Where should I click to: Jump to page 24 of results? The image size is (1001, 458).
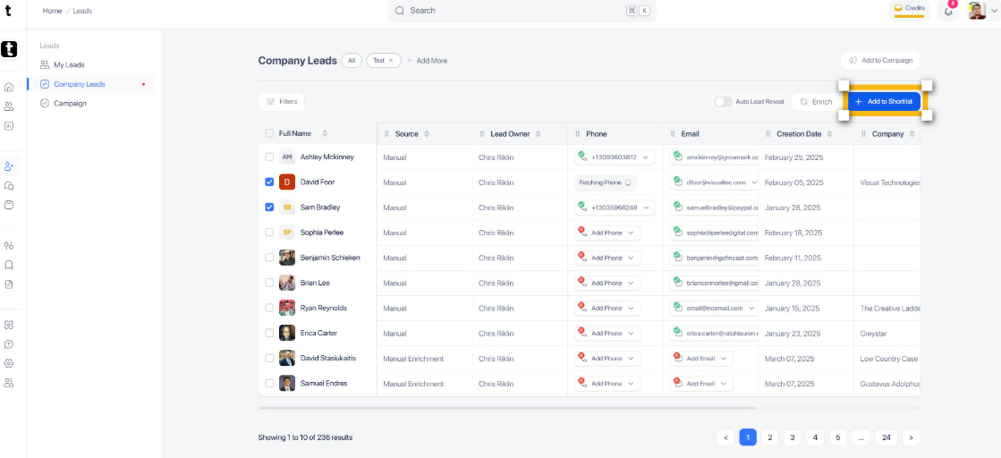click(x=886, y=437)
